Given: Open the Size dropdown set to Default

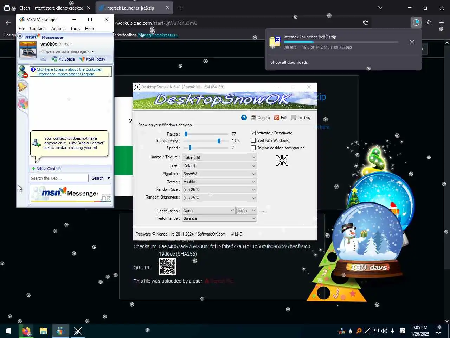Looking at the screenshot, I should click(219, 166).
